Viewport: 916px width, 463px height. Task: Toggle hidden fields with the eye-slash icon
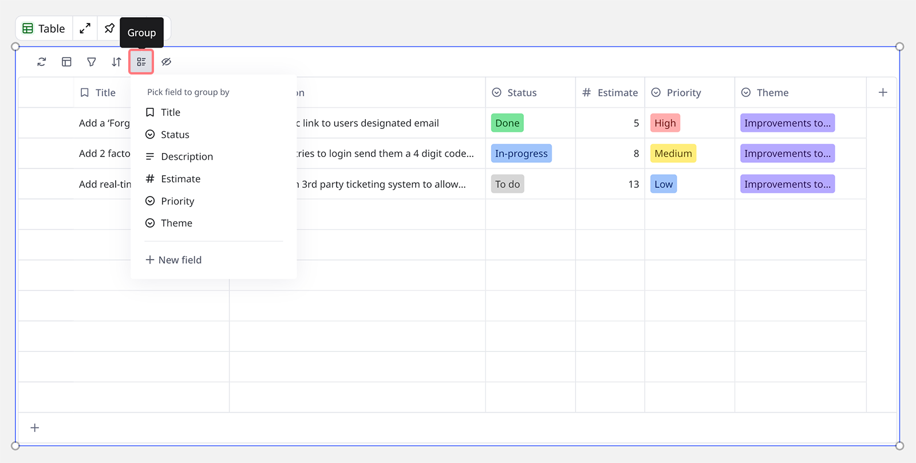(x=166, y=62)
